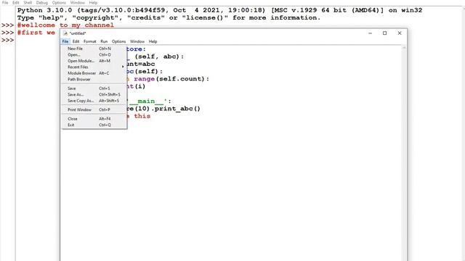Open the Format menu in editor
Screen dimensions: 465x261
tap(90, 41)
